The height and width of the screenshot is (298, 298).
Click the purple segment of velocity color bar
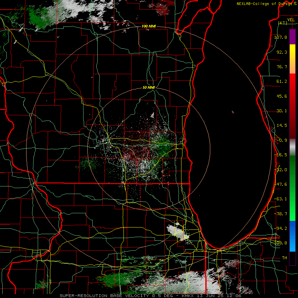tap(292, 37)
